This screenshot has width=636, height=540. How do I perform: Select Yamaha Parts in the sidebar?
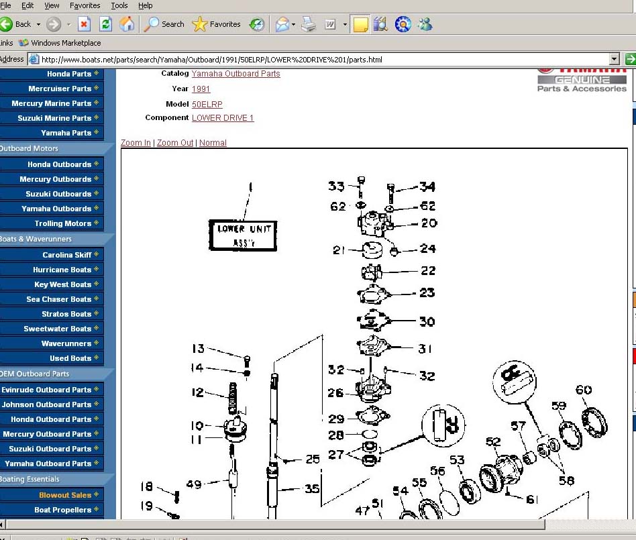[52, 133]
